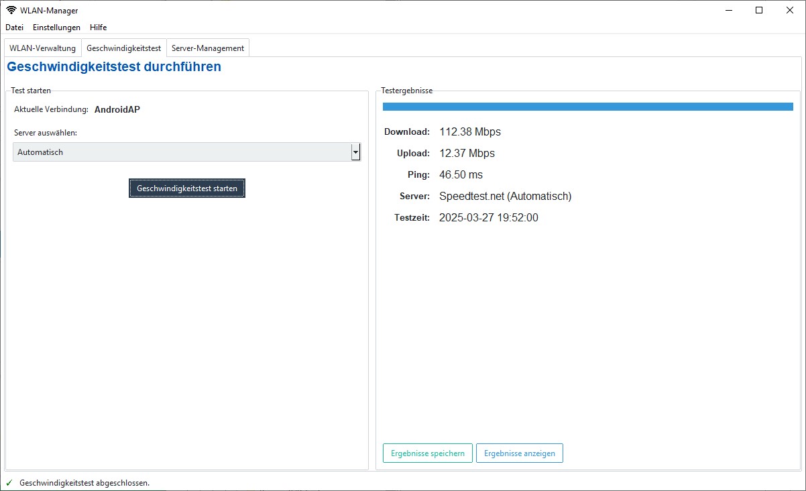
Task: Expand the Server auswählen dropdown arrow
Action: (355, 152)
